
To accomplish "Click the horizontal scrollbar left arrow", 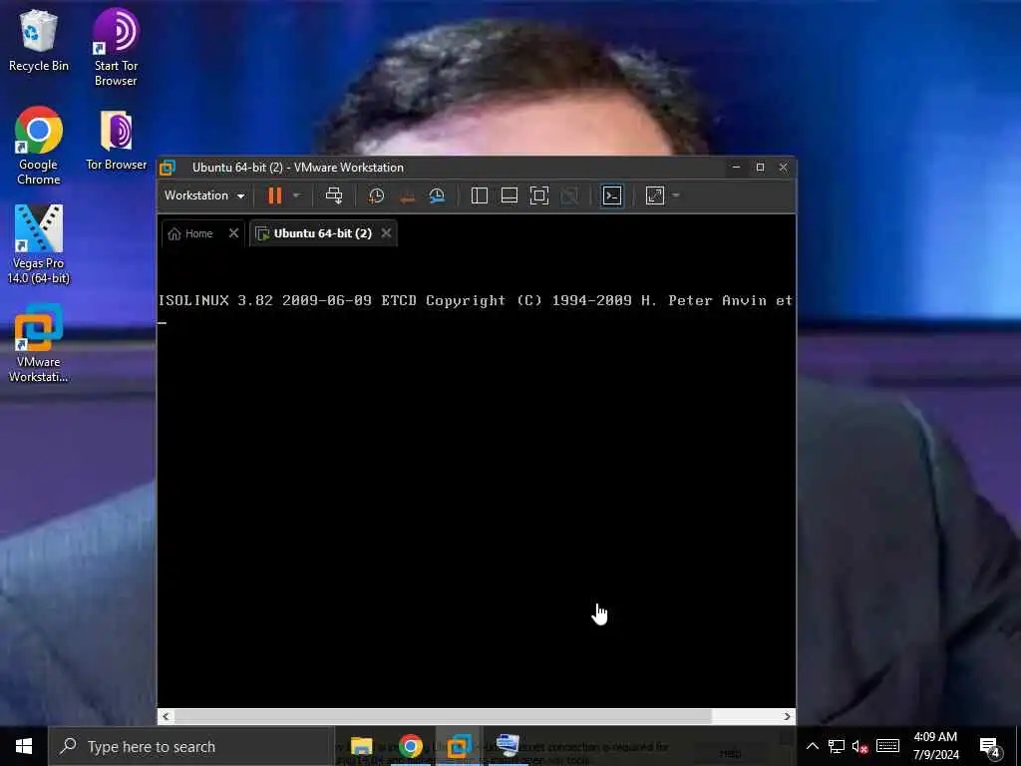I will click(167, 716).
